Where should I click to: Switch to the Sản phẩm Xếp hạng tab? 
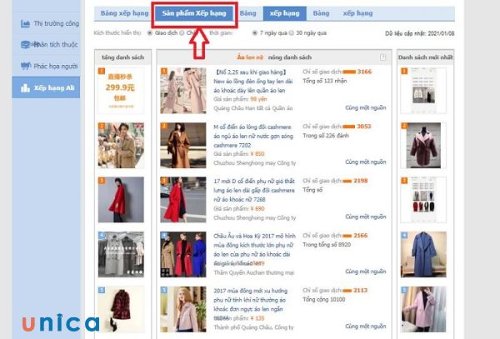(x=194, y=13)
